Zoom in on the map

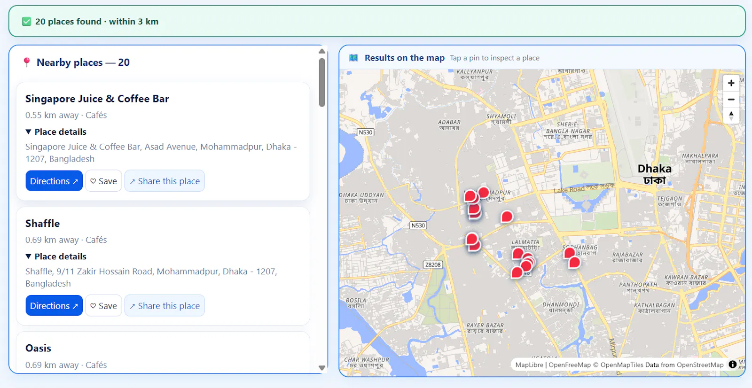click(731, 83)
